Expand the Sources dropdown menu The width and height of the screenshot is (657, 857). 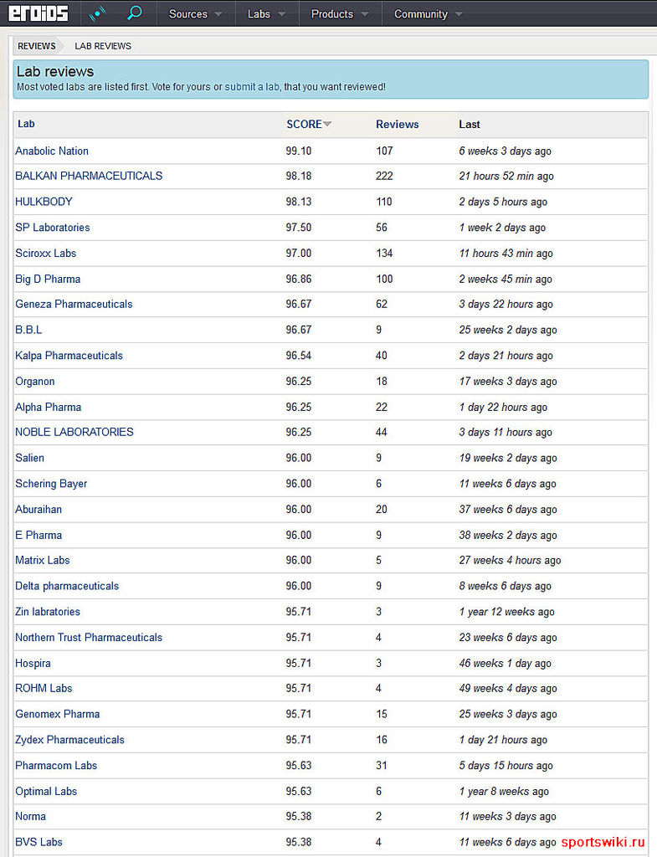coord(196,14)
